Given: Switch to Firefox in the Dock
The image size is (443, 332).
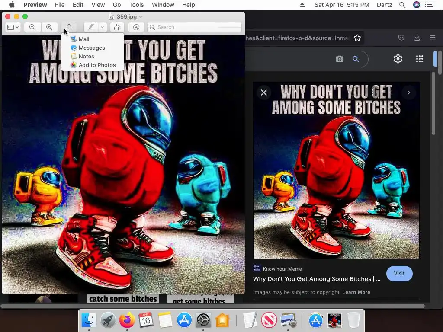Looking at the screenshot, I should click(x=127, y=320).
